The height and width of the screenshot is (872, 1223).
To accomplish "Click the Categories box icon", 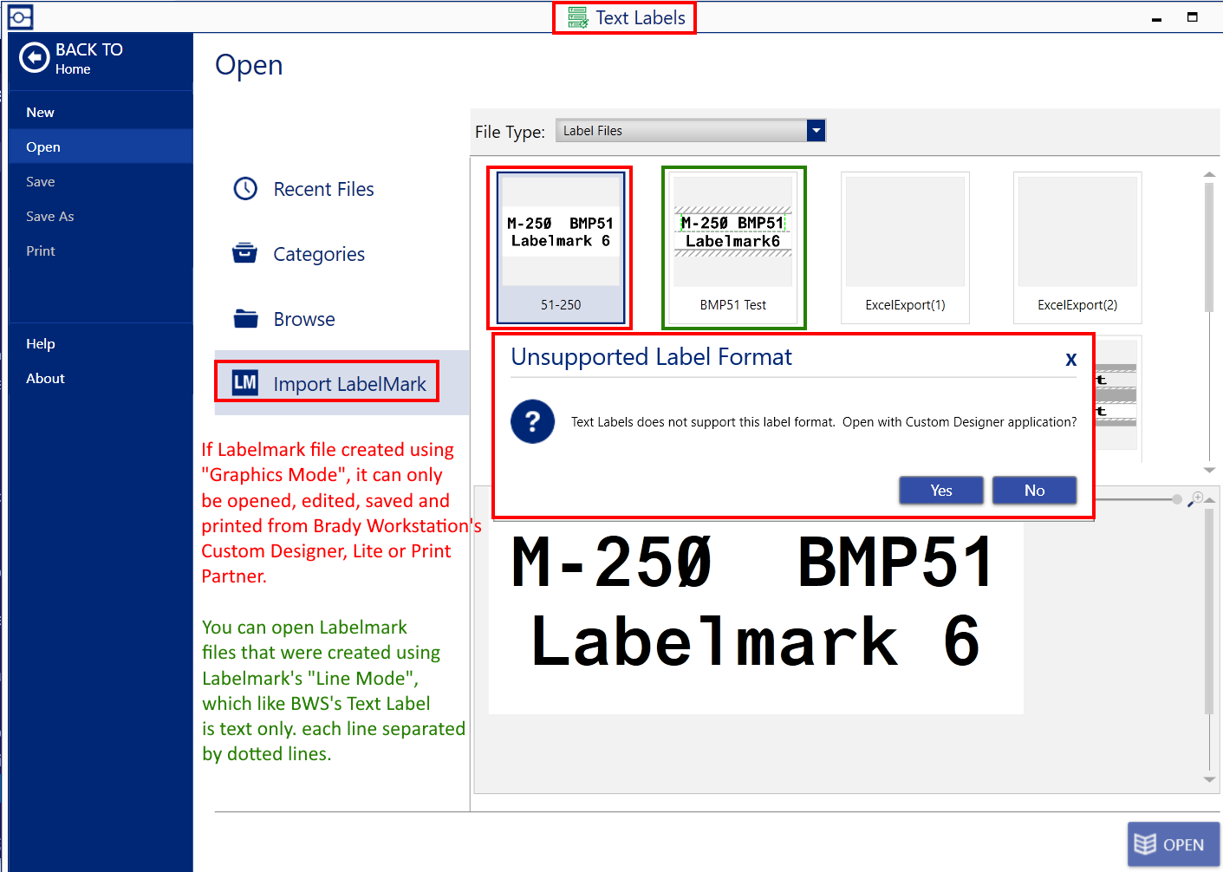I will click(245, 253).
